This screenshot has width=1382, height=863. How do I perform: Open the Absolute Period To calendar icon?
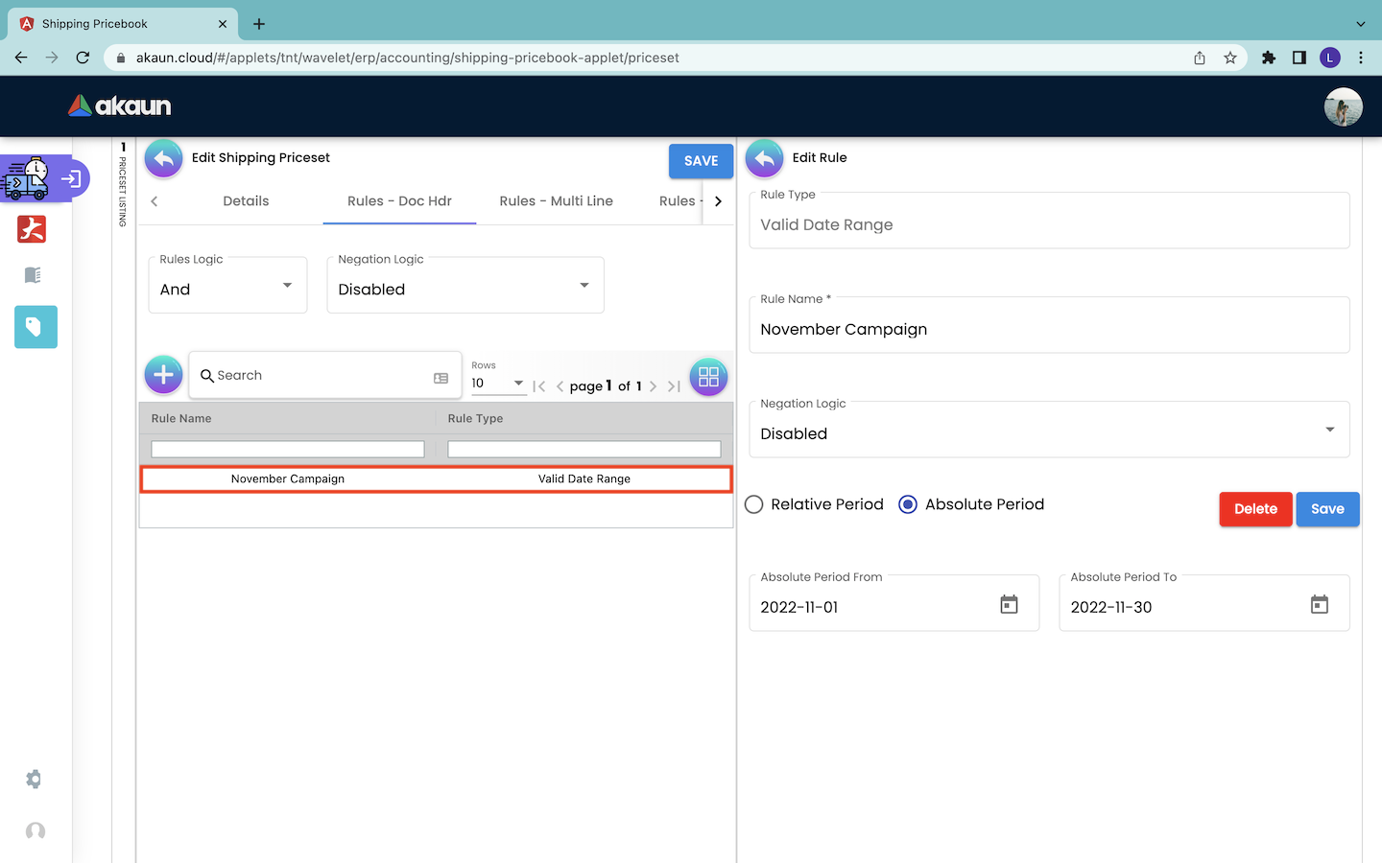[1319, 604]
